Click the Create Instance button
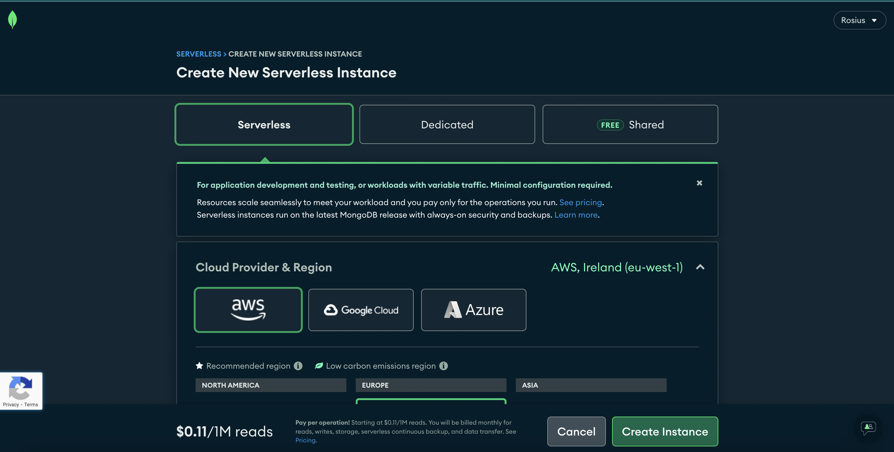This screenshot has width=894, height=452. [665, 431]
